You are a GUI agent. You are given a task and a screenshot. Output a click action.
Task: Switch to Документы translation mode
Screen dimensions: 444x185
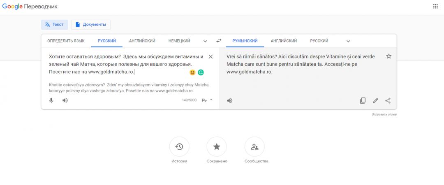click(91, 25)
